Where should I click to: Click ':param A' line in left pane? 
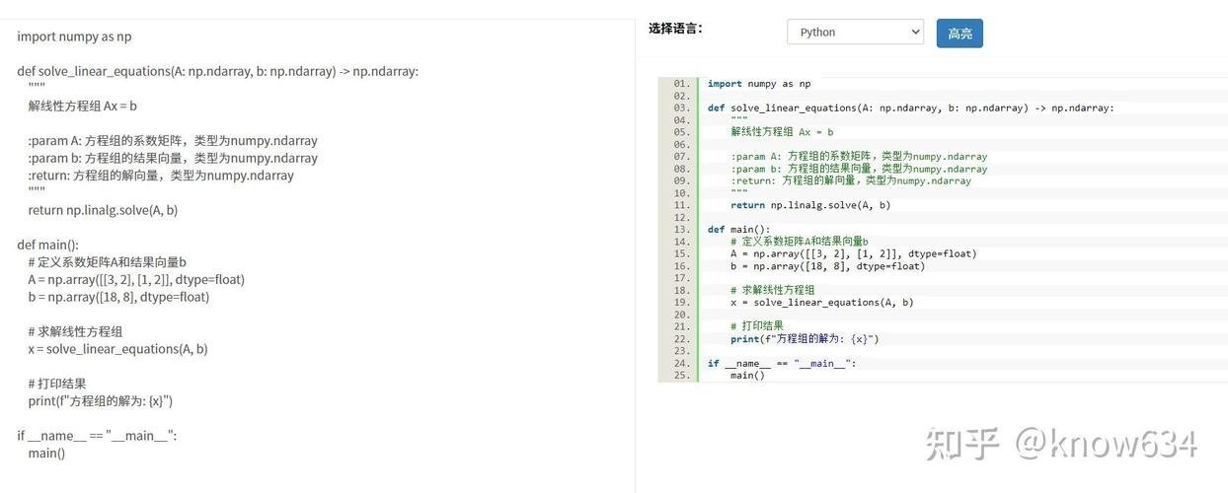(x=173, y=141)
